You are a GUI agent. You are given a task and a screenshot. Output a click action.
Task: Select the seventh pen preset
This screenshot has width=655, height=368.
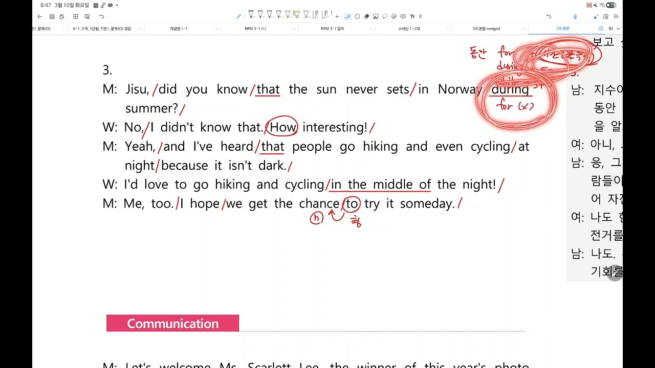coord(306,14)
